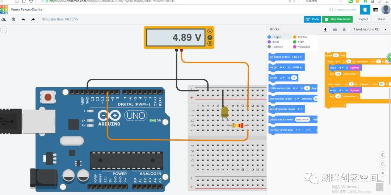This screenshot has width=391, height=195.
Task: Open the user profile avatar
Action: tap(386, 9)
